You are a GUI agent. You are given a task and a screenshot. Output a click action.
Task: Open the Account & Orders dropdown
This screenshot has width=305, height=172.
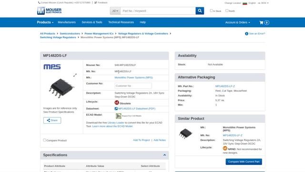coord(237,22)
